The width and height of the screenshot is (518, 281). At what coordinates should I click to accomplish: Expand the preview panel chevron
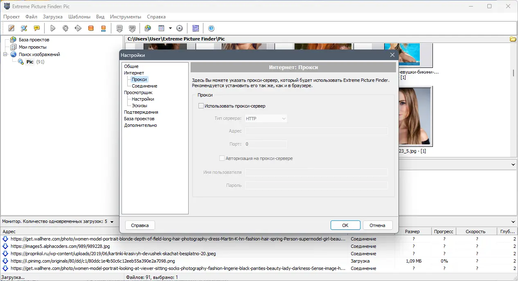[513, 164]
